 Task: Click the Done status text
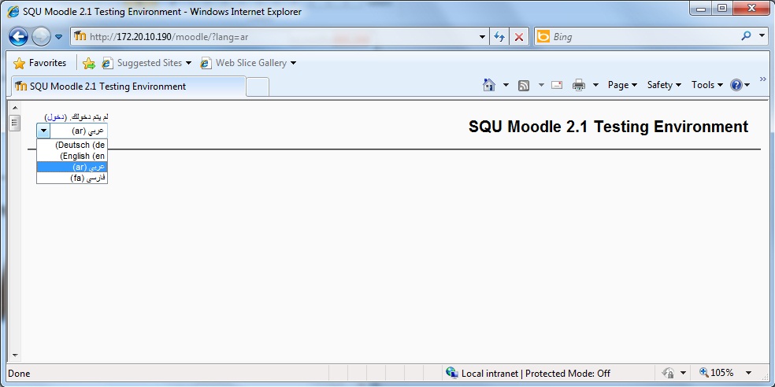[19, 374]
